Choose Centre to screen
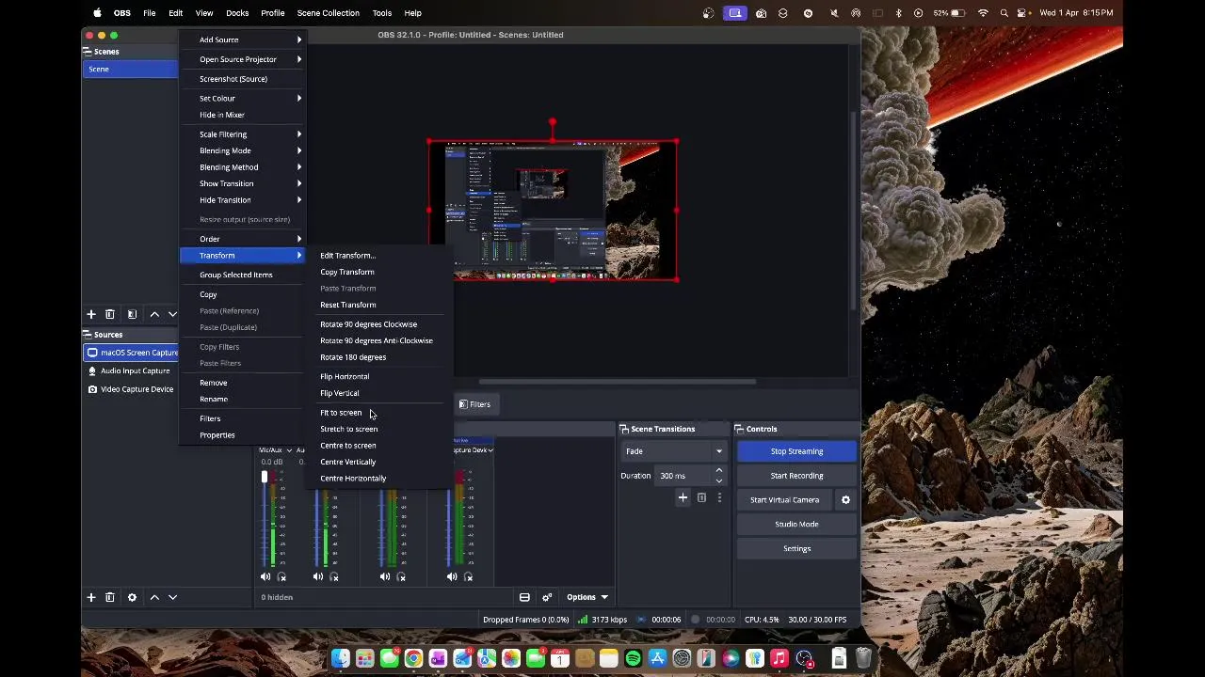 pyautogui.click(x=348, y=446)
